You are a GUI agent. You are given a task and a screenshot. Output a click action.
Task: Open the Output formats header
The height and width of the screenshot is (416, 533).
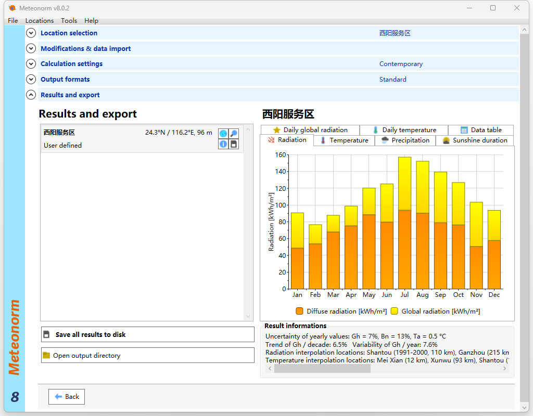point(65,80)
